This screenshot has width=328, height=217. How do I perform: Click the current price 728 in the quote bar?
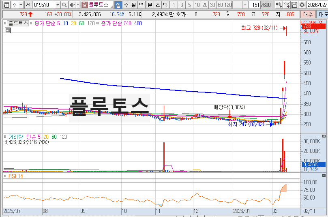[x=24, y=14]
